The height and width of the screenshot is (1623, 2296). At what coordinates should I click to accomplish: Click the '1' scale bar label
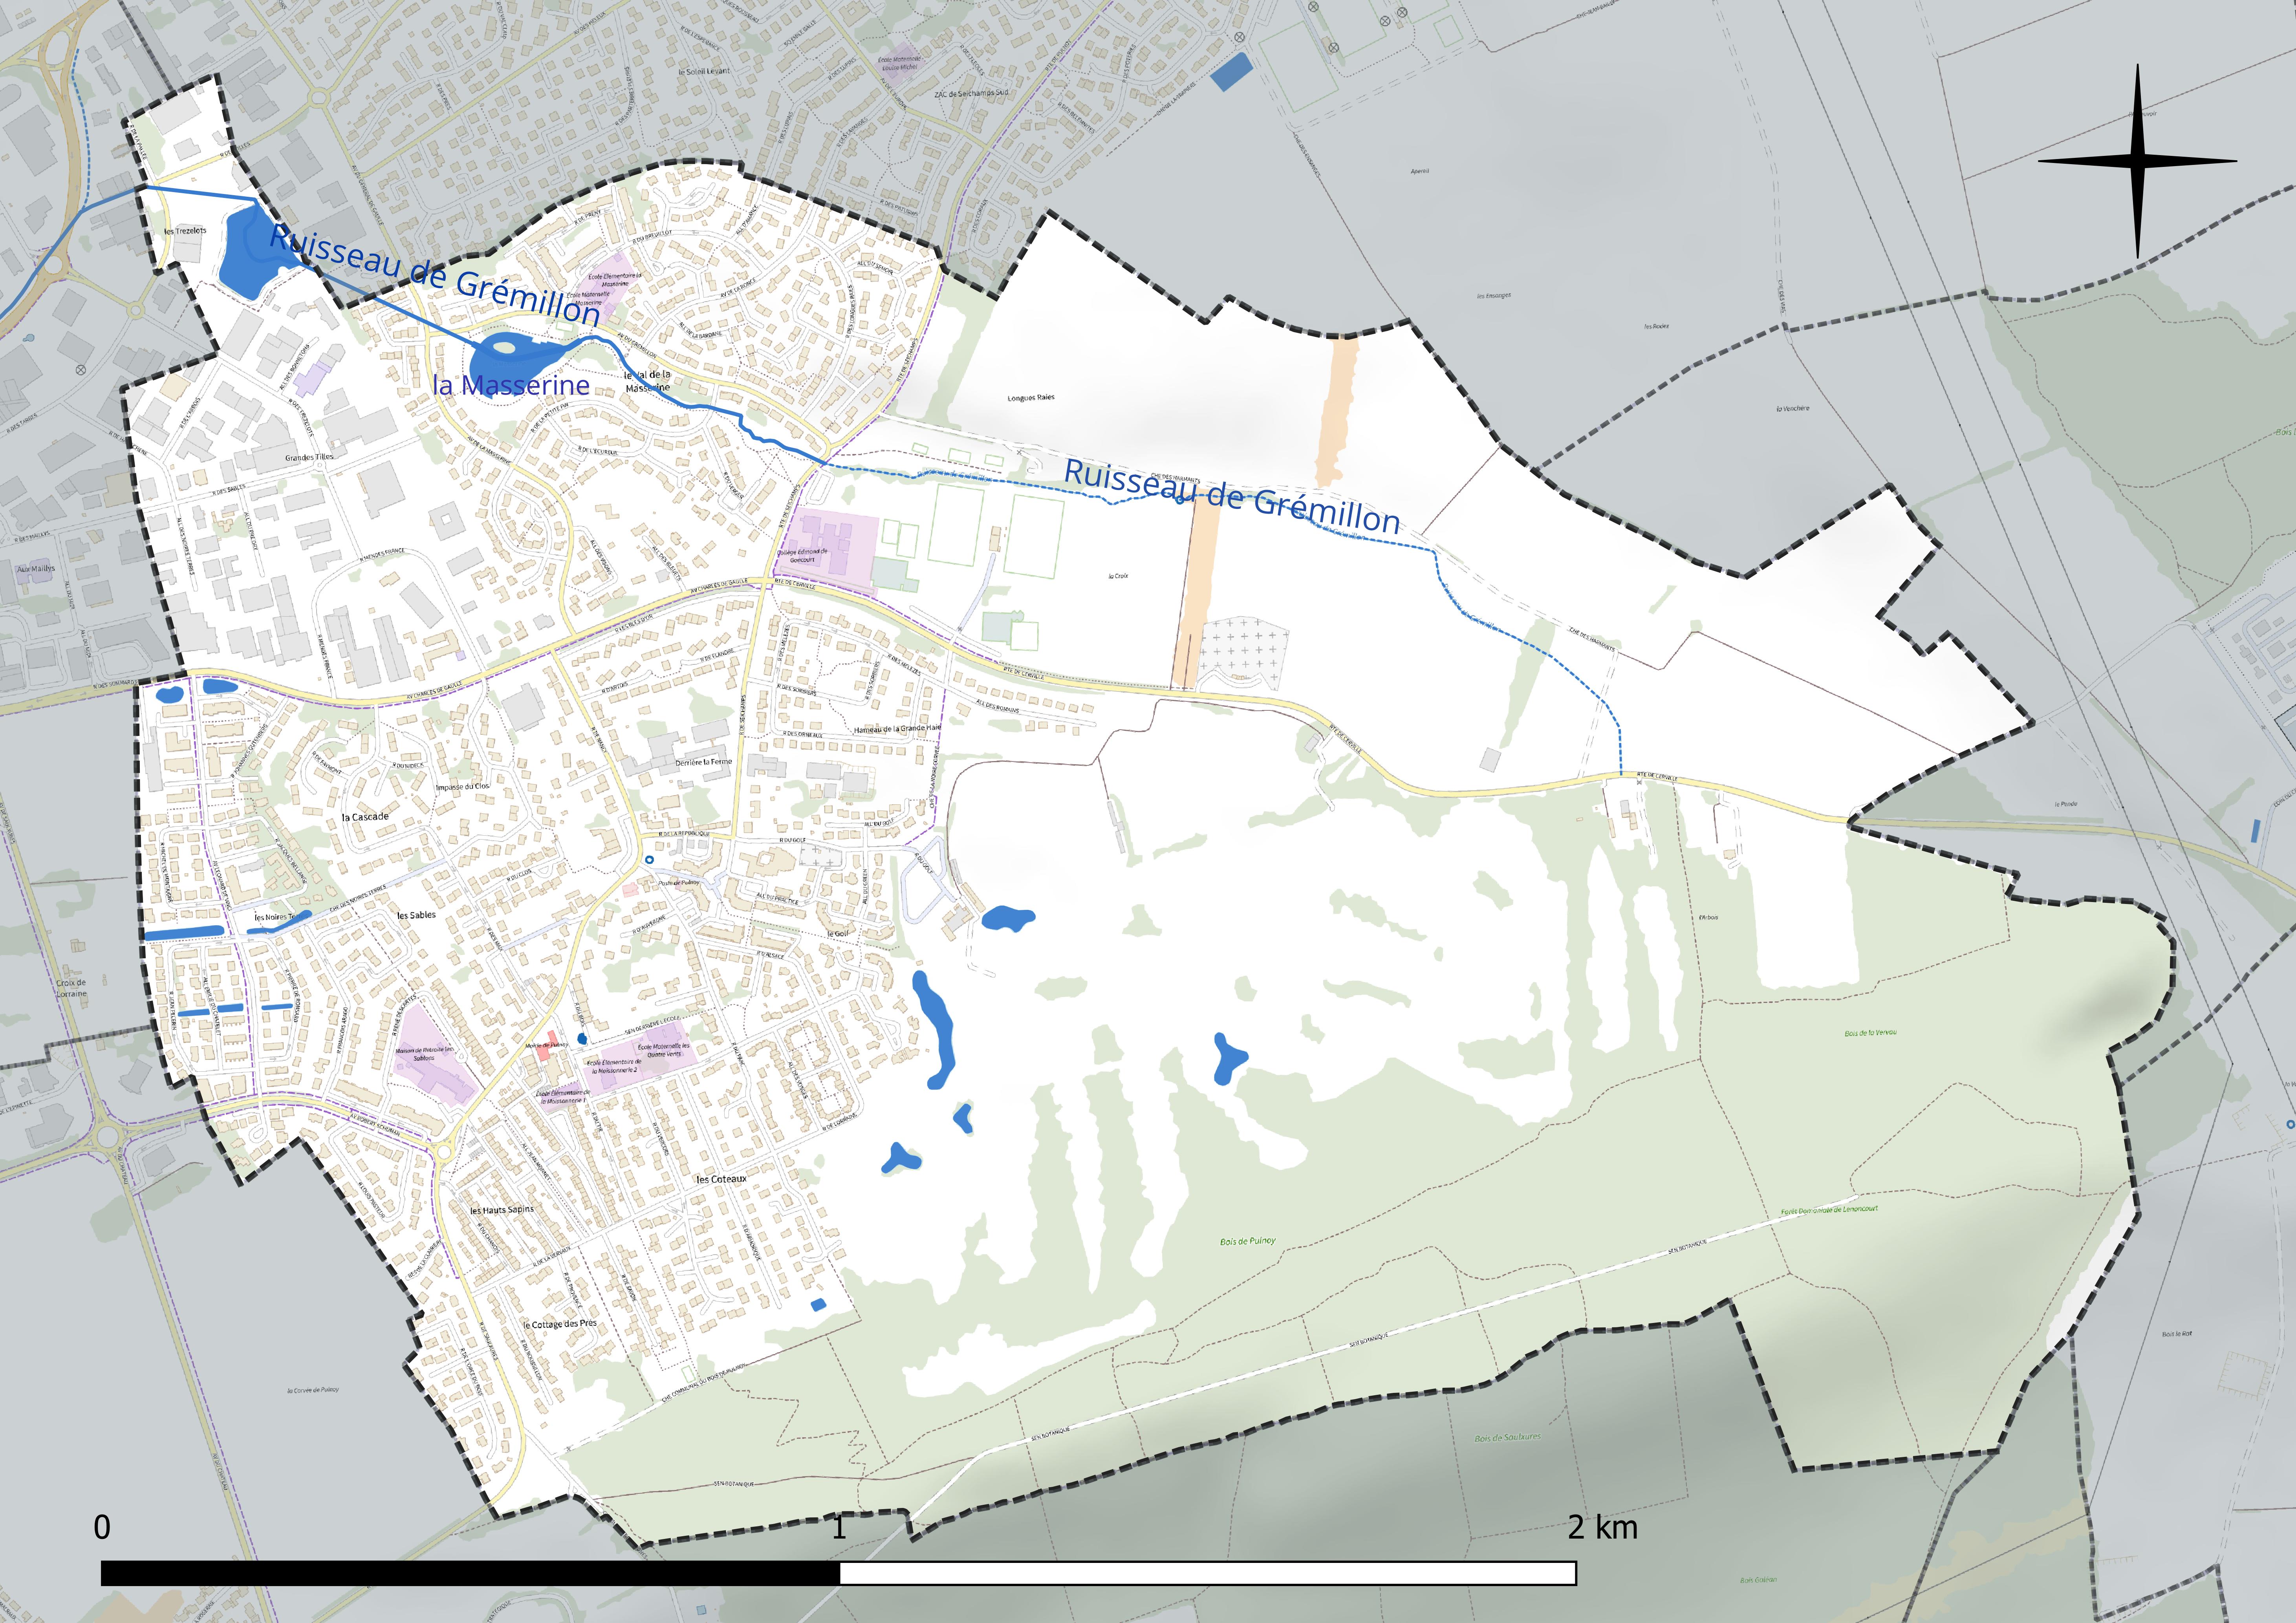[839, 1527]
